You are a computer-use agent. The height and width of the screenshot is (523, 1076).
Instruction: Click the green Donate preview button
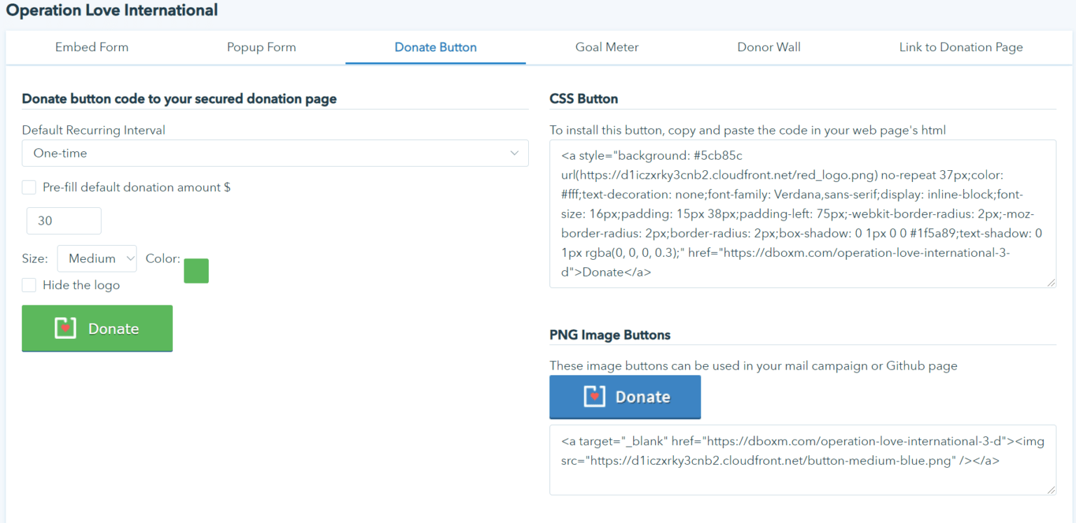pyautogui.click(x=97, y=328)
